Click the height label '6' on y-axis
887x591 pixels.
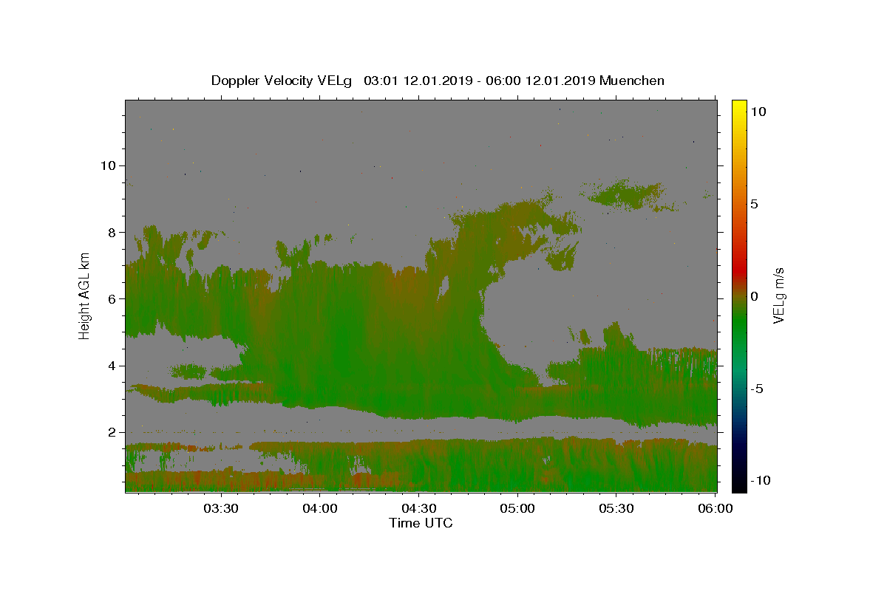pyautogui.click(x=112, y=298)
